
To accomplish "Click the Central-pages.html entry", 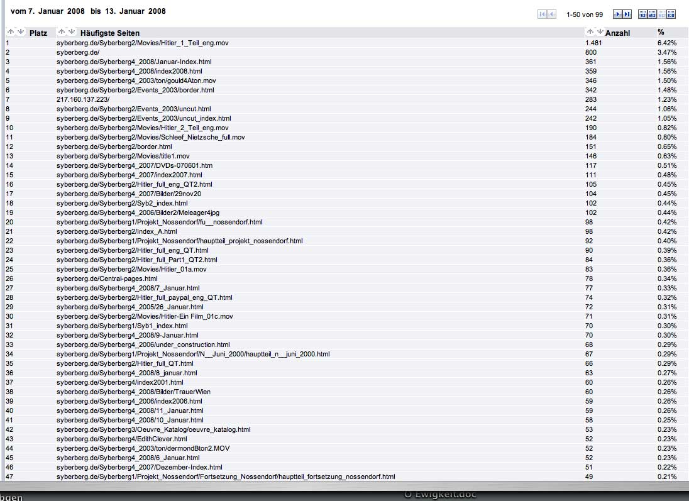I will 107,278.
